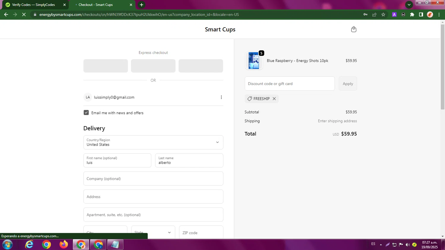This screenshot has width=445, height=250.
Task: Expand the Country/Region dropdown
Action: click(x=153, y=142)
